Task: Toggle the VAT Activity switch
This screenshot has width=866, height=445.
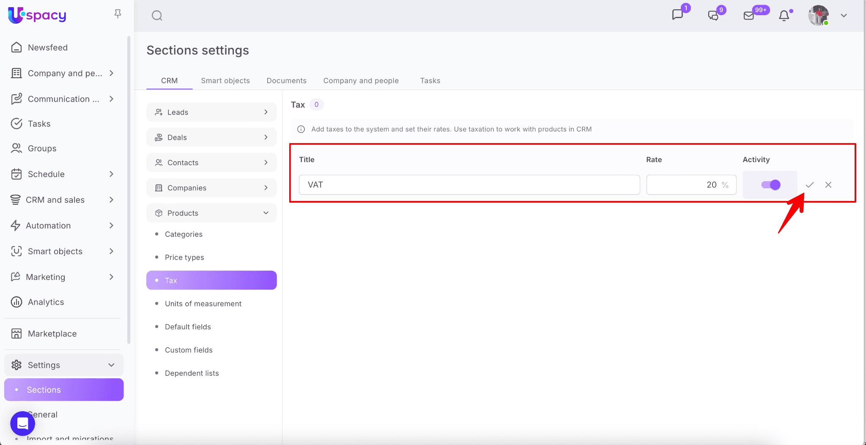Action: (x=770, y=185)
